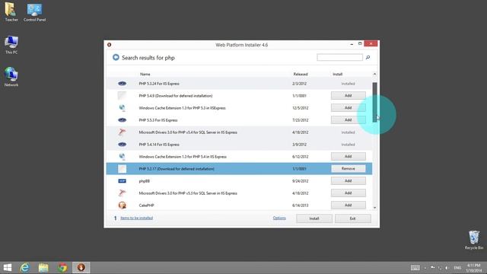Launch Internet Explorer from the taskbar

(25, 267)
